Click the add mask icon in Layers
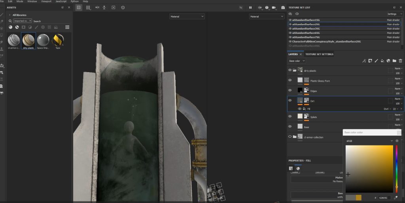Screen dimensions: 405x203 [x=370, y=61]
